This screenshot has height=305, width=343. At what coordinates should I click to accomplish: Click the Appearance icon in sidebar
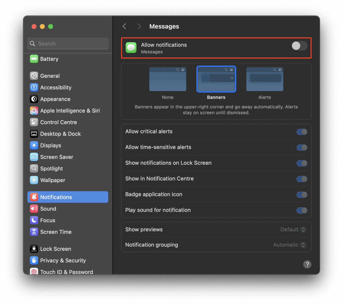(34, 99)
